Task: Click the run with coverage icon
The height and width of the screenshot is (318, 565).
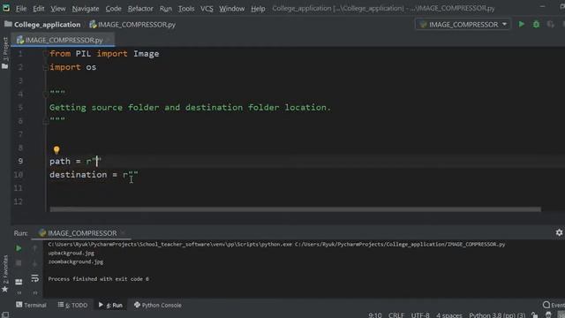Action: pyautogui.click(x=551, y=24)
